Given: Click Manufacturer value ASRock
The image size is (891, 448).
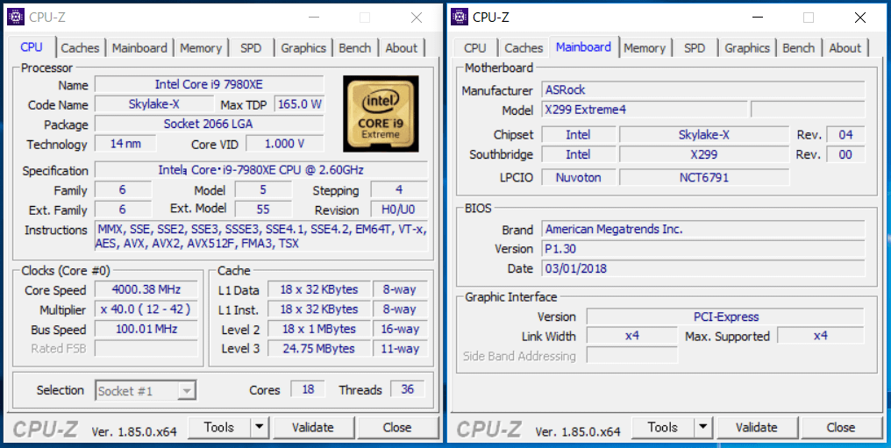Looking at the screenshot, I should pos(703,89).
